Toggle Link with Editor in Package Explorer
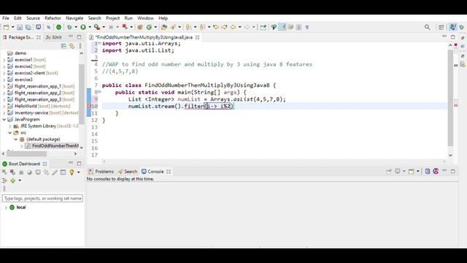 (x=72, y=46)
